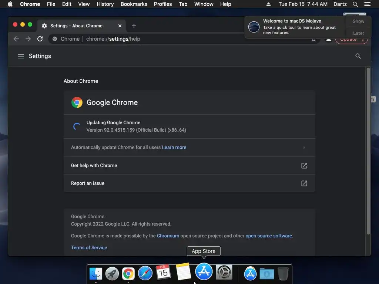
Task: Open the Window menu
Action: tap(204, 4)
